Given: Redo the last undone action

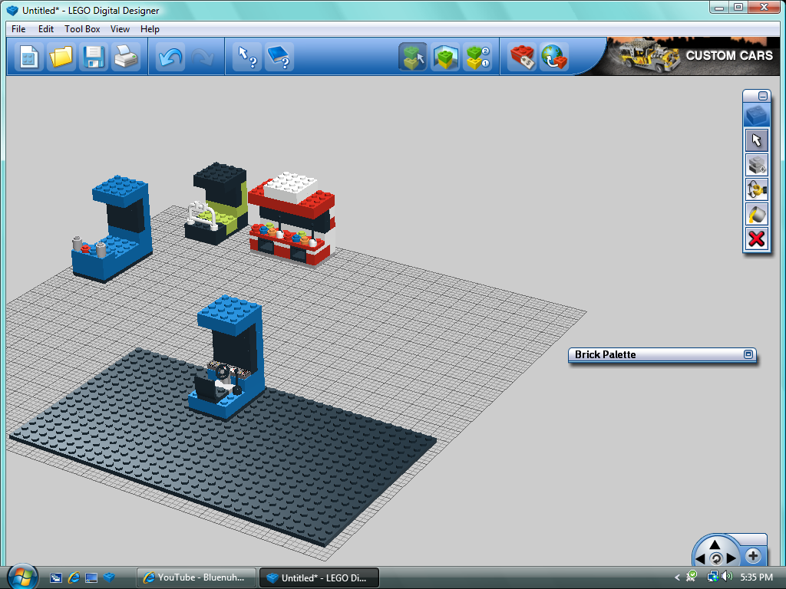Looking at the screenshot, I should click(202, 57).
